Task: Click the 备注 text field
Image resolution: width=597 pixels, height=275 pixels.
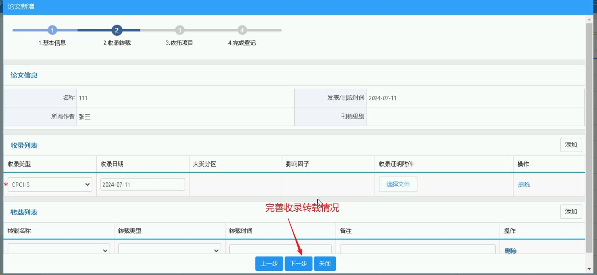Action: click(x=418, y=249)
